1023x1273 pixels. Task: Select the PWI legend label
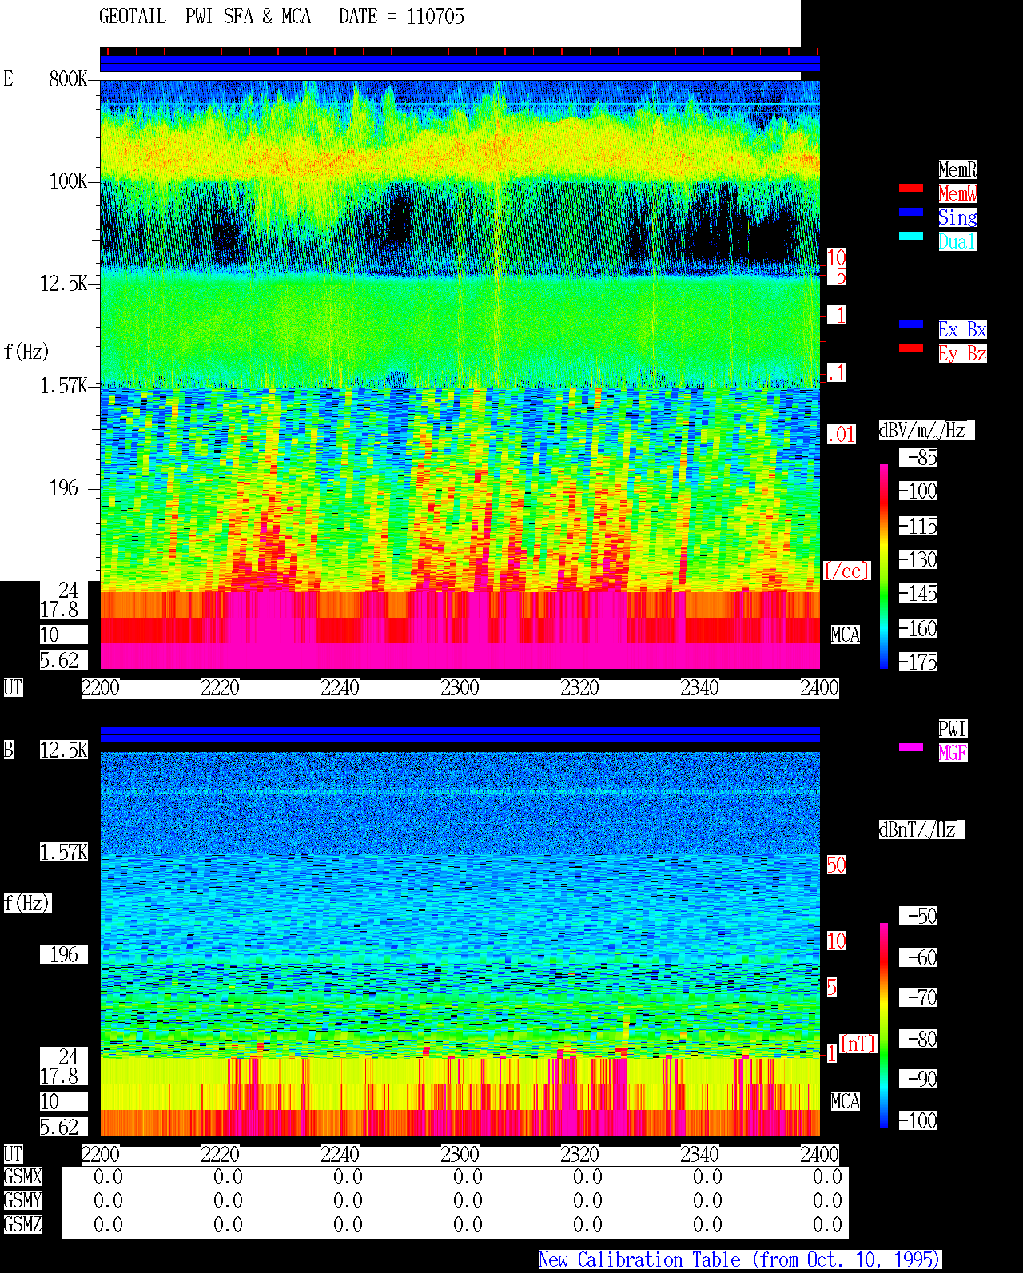tap(953, 729)
